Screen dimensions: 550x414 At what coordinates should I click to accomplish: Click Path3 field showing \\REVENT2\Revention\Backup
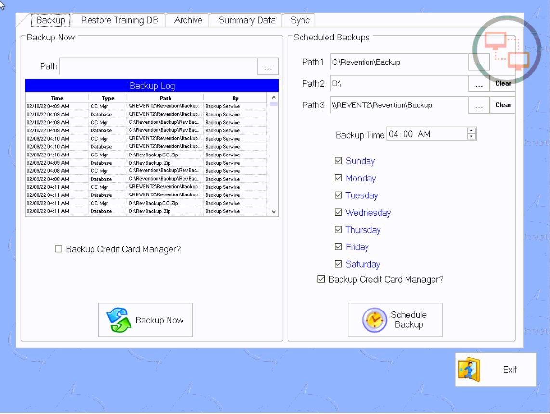click(399, 105)
